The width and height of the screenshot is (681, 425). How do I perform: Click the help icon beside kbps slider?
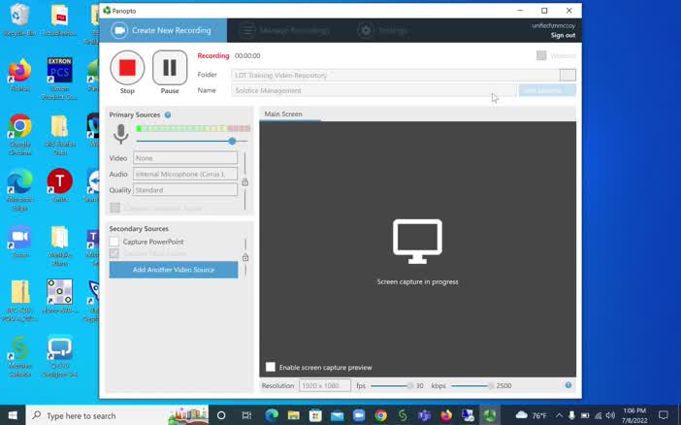coord(568,385)
